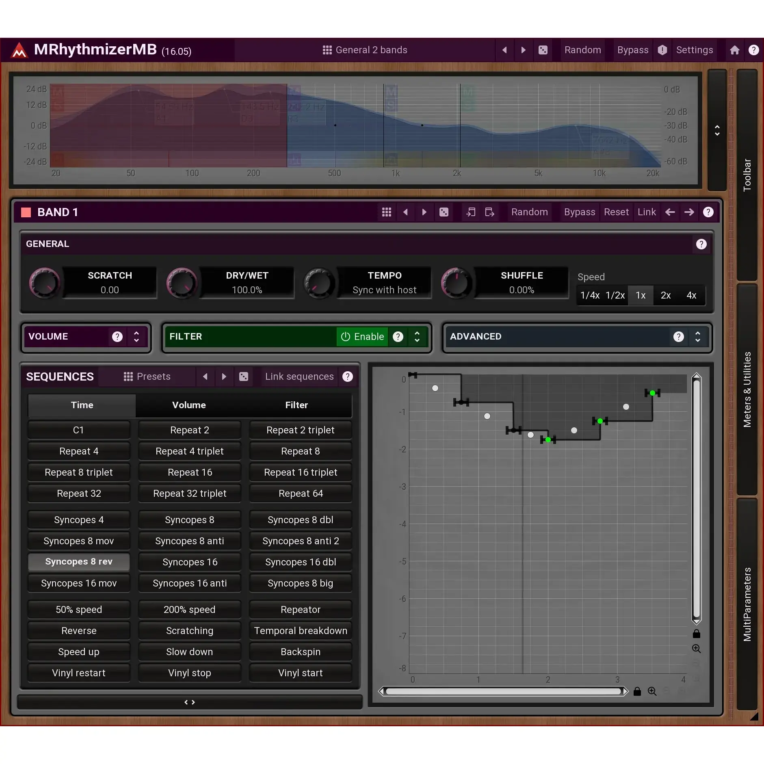Image resolution: width=764 pixels, height=764 pixels.
Task: Expand the Toolbar side panel
Action: [x=747, y=175]
